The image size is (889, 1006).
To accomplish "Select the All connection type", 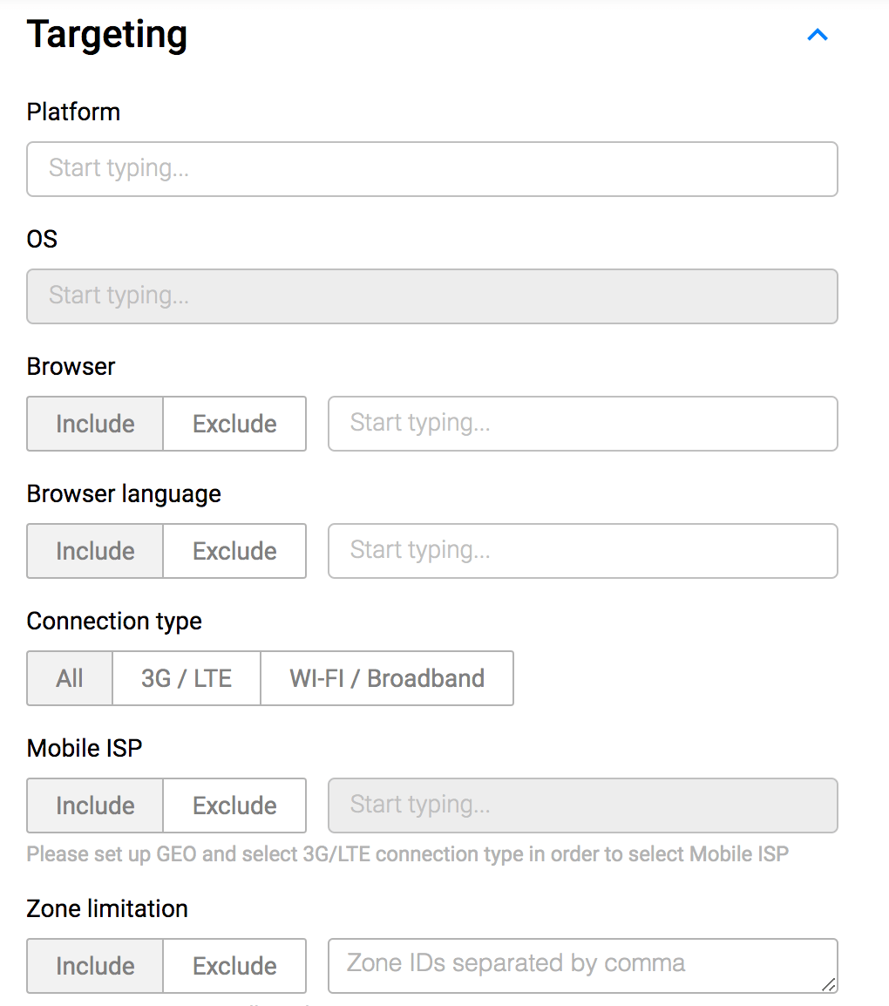I will tap(69, 678).
